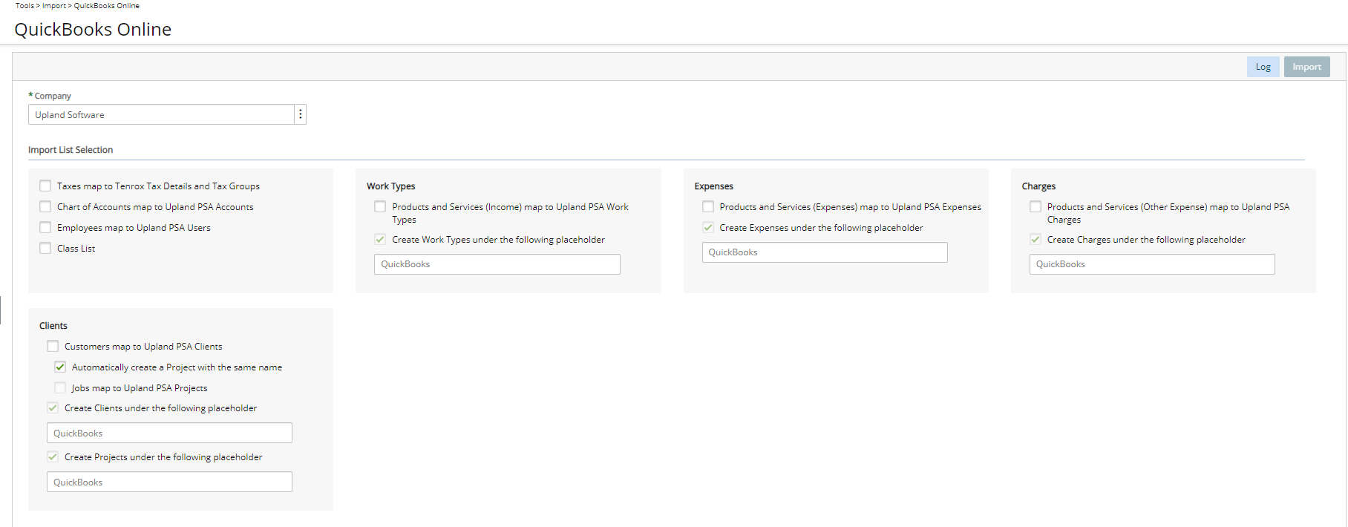
Task: Select the Company input showing Upland Software
Action: pyautogui.click(x=161, y=114)
